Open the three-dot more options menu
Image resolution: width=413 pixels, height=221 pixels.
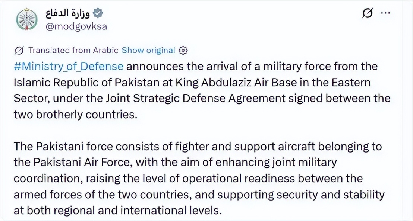[x=385, y=13]
